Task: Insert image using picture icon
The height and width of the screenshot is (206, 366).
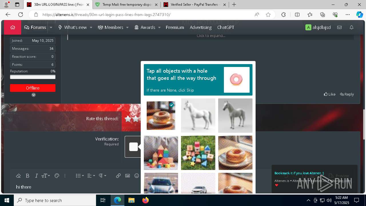Action: tap(128, 176)
